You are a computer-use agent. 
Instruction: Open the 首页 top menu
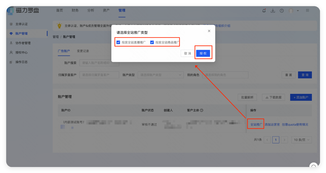pos(60,10)
